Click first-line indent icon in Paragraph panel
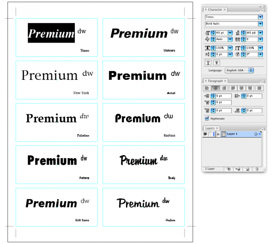The height and width of the screenshot is (244, 272). (207, 102)
